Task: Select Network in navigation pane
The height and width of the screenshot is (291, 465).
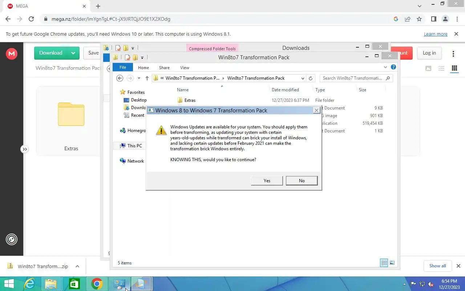Action: pos(132,161)
